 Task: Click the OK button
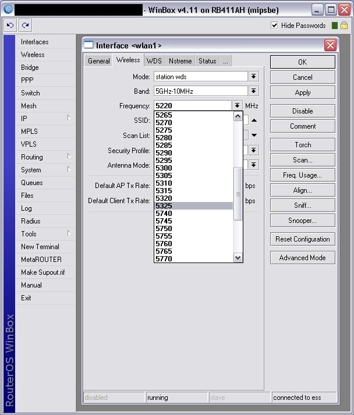[303, 62]
